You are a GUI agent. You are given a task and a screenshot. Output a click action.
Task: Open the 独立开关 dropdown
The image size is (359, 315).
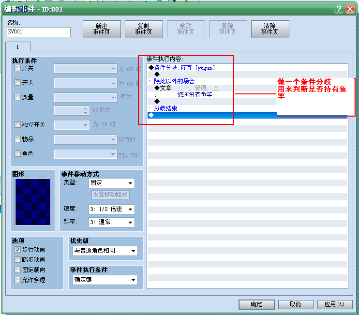click(x=72, y=125)
